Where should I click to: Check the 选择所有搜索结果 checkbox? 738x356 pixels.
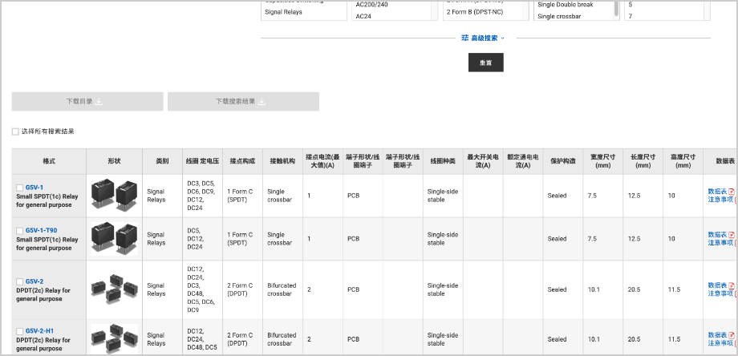pyautogui.click(x=15, y=131)
